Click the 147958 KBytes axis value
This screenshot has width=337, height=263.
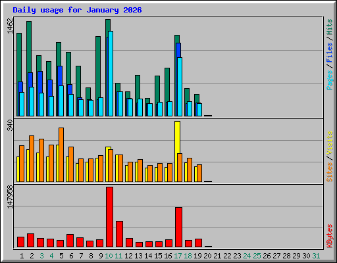click(x=10, y=197)
